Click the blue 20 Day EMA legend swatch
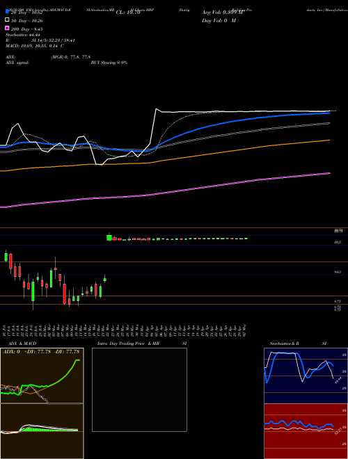The height and width of the screenshot is (459, 348). (x=7, y=11)
